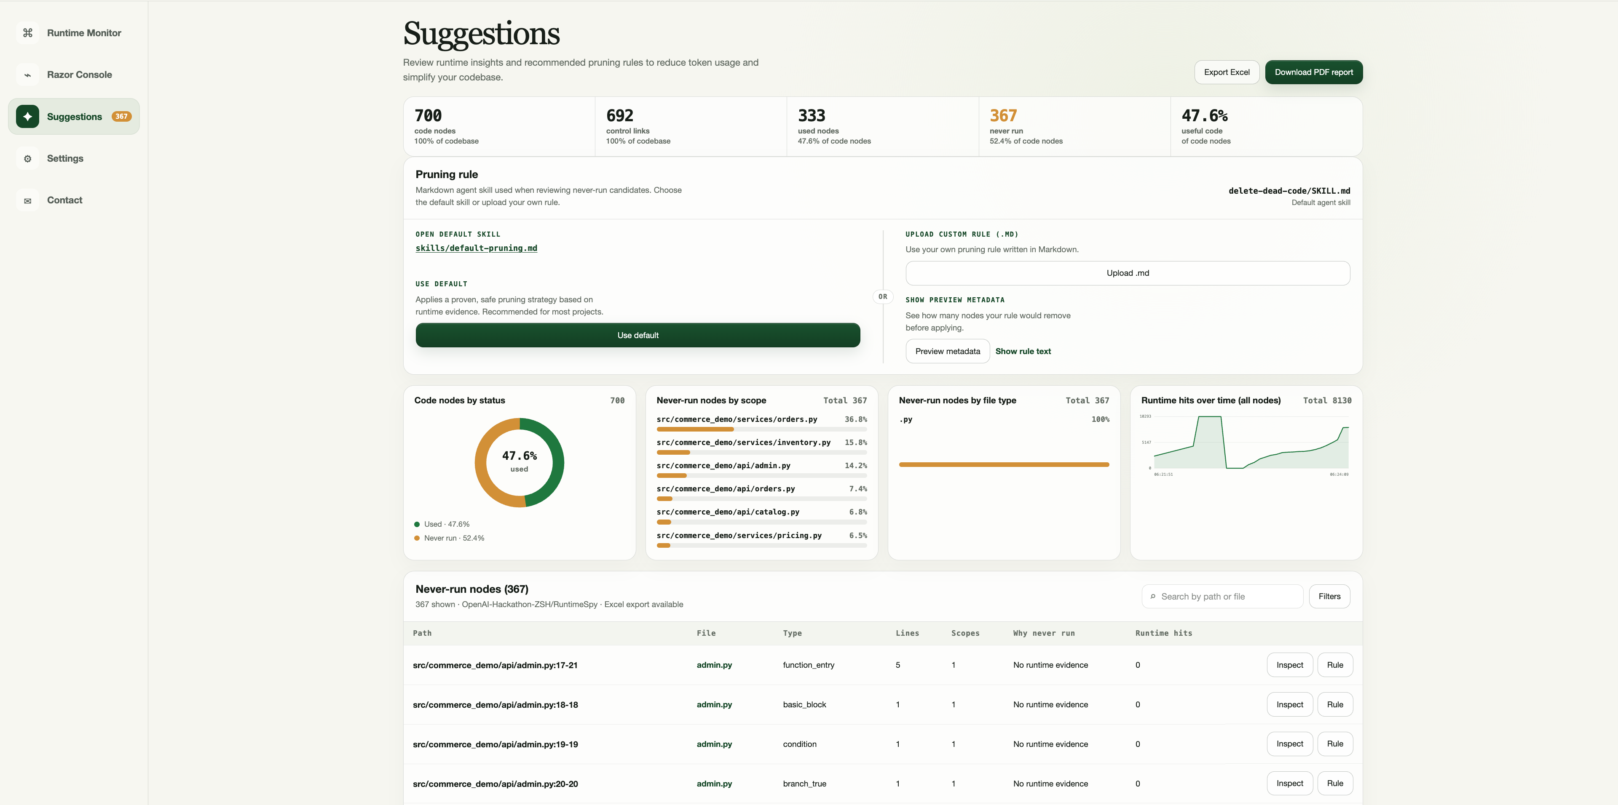The width and height of the screenshot is (1618, 805).
Task: Inspect admin.py:18-18 node
Action: pos(1289,705)
